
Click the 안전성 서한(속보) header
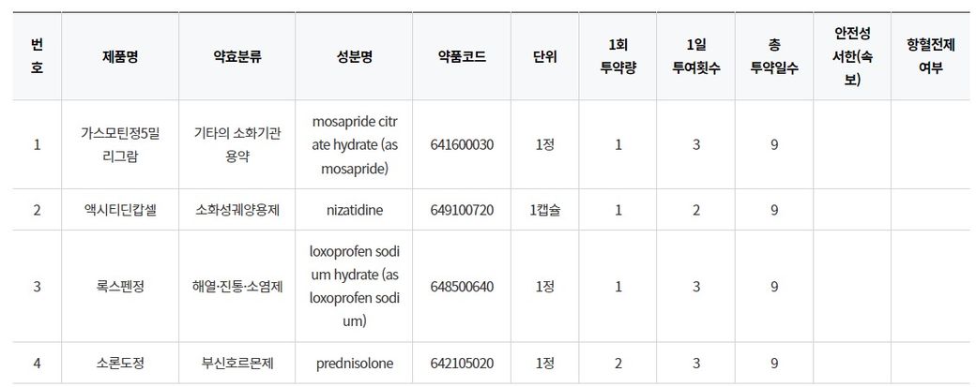coord(852,56)
